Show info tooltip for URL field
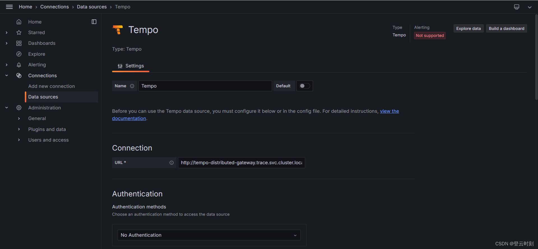The height and width of the screenshot is (249, 538). tap(171, 163)
